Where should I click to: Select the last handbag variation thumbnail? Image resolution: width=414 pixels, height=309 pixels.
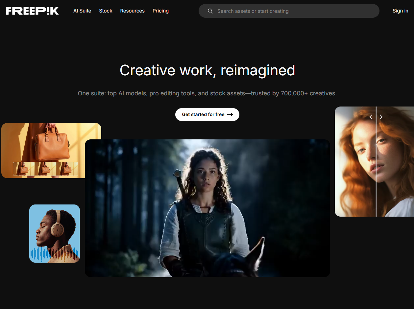point(67,169)
